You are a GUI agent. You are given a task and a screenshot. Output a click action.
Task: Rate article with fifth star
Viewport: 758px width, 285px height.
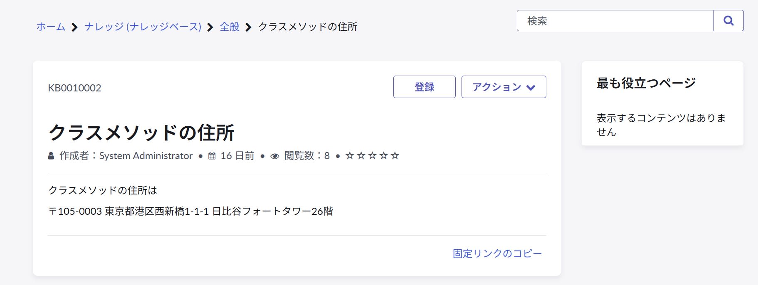point(395,156)
